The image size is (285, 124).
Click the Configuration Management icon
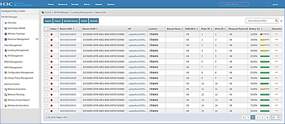tap(6, 72)
